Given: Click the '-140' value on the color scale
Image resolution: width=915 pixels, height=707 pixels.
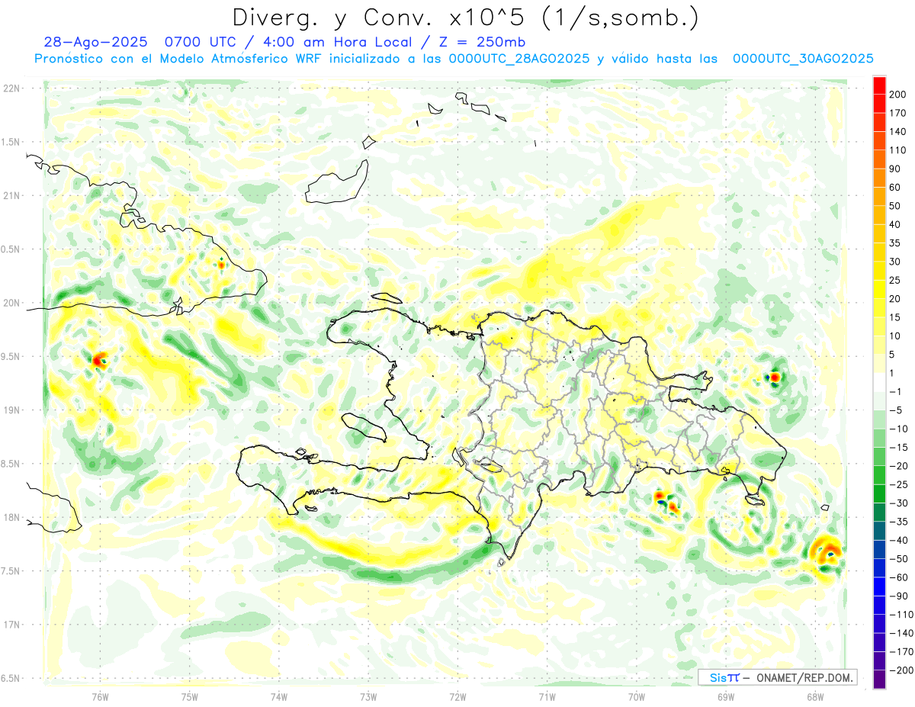Looking at the screenshot, I should [x=901, y=633].
